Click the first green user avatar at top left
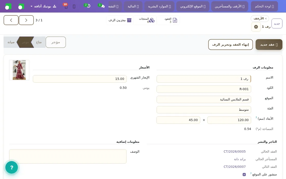The height and width of the screenshot is (179, 286). click(8, 7)
